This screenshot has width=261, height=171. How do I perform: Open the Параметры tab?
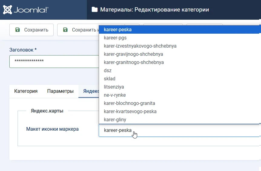[x=60, y=91]
